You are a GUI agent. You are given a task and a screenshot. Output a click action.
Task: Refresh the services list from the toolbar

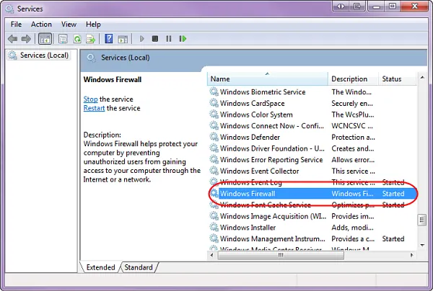tap(77, 39)
